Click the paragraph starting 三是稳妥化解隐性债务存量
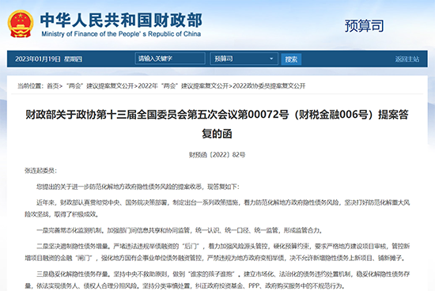The height and width of the screenshot is (291, 435). [217, 280]
